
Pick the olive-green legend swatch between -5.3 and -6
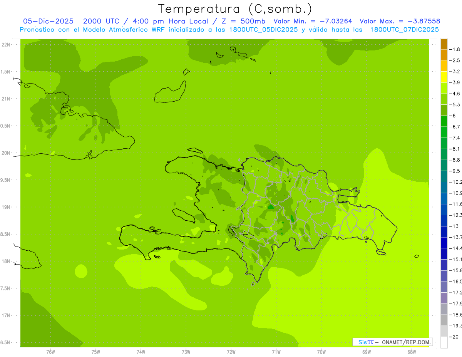(444, 110)
